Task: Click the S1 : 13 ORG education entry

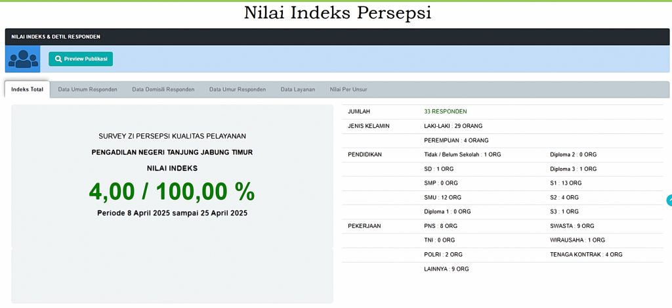Action: 565,183
